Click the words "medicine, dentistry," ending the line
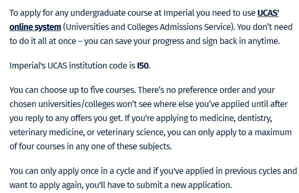The width and height of the screenshot is (299, 193). tap(235, 118)
